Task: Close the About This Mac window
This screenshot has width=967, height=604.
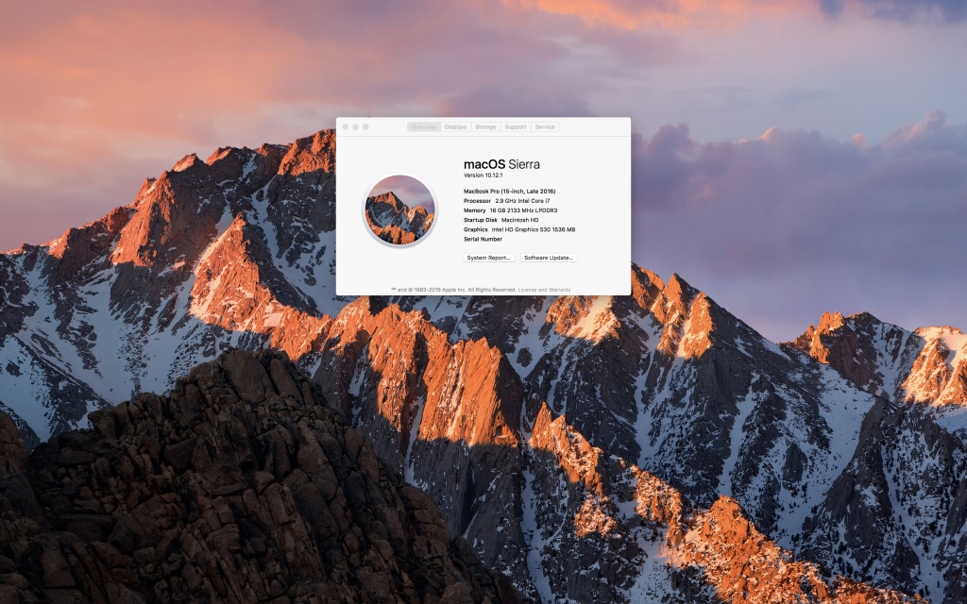Action: [x=346, y=127]
